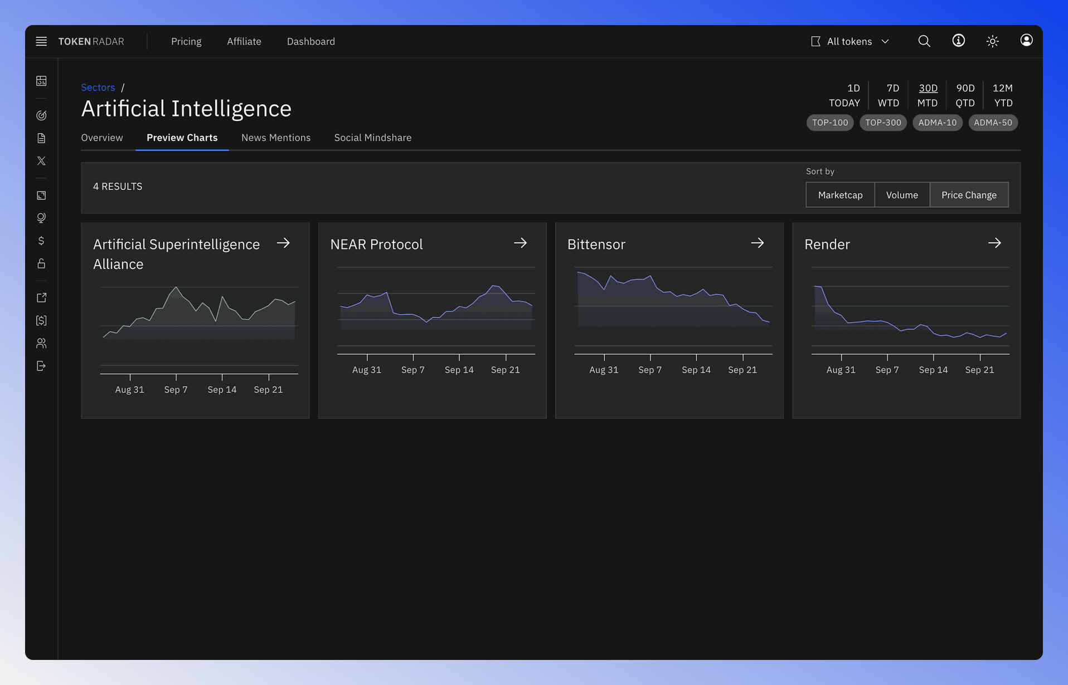Click the Token Radar logo
1068x685 pixels.
coord(91,41)
